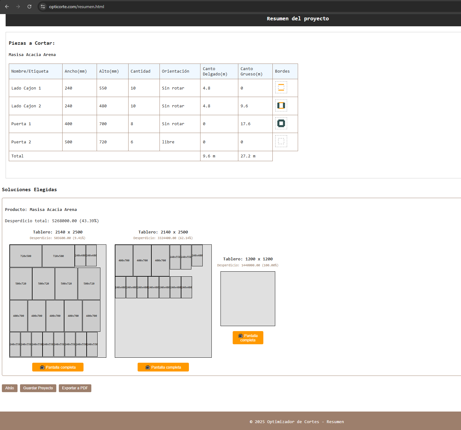461x430 pixels.
Task: Open fullscreen for first 2140 x 2500 board
Action: [x=58, y=367]
